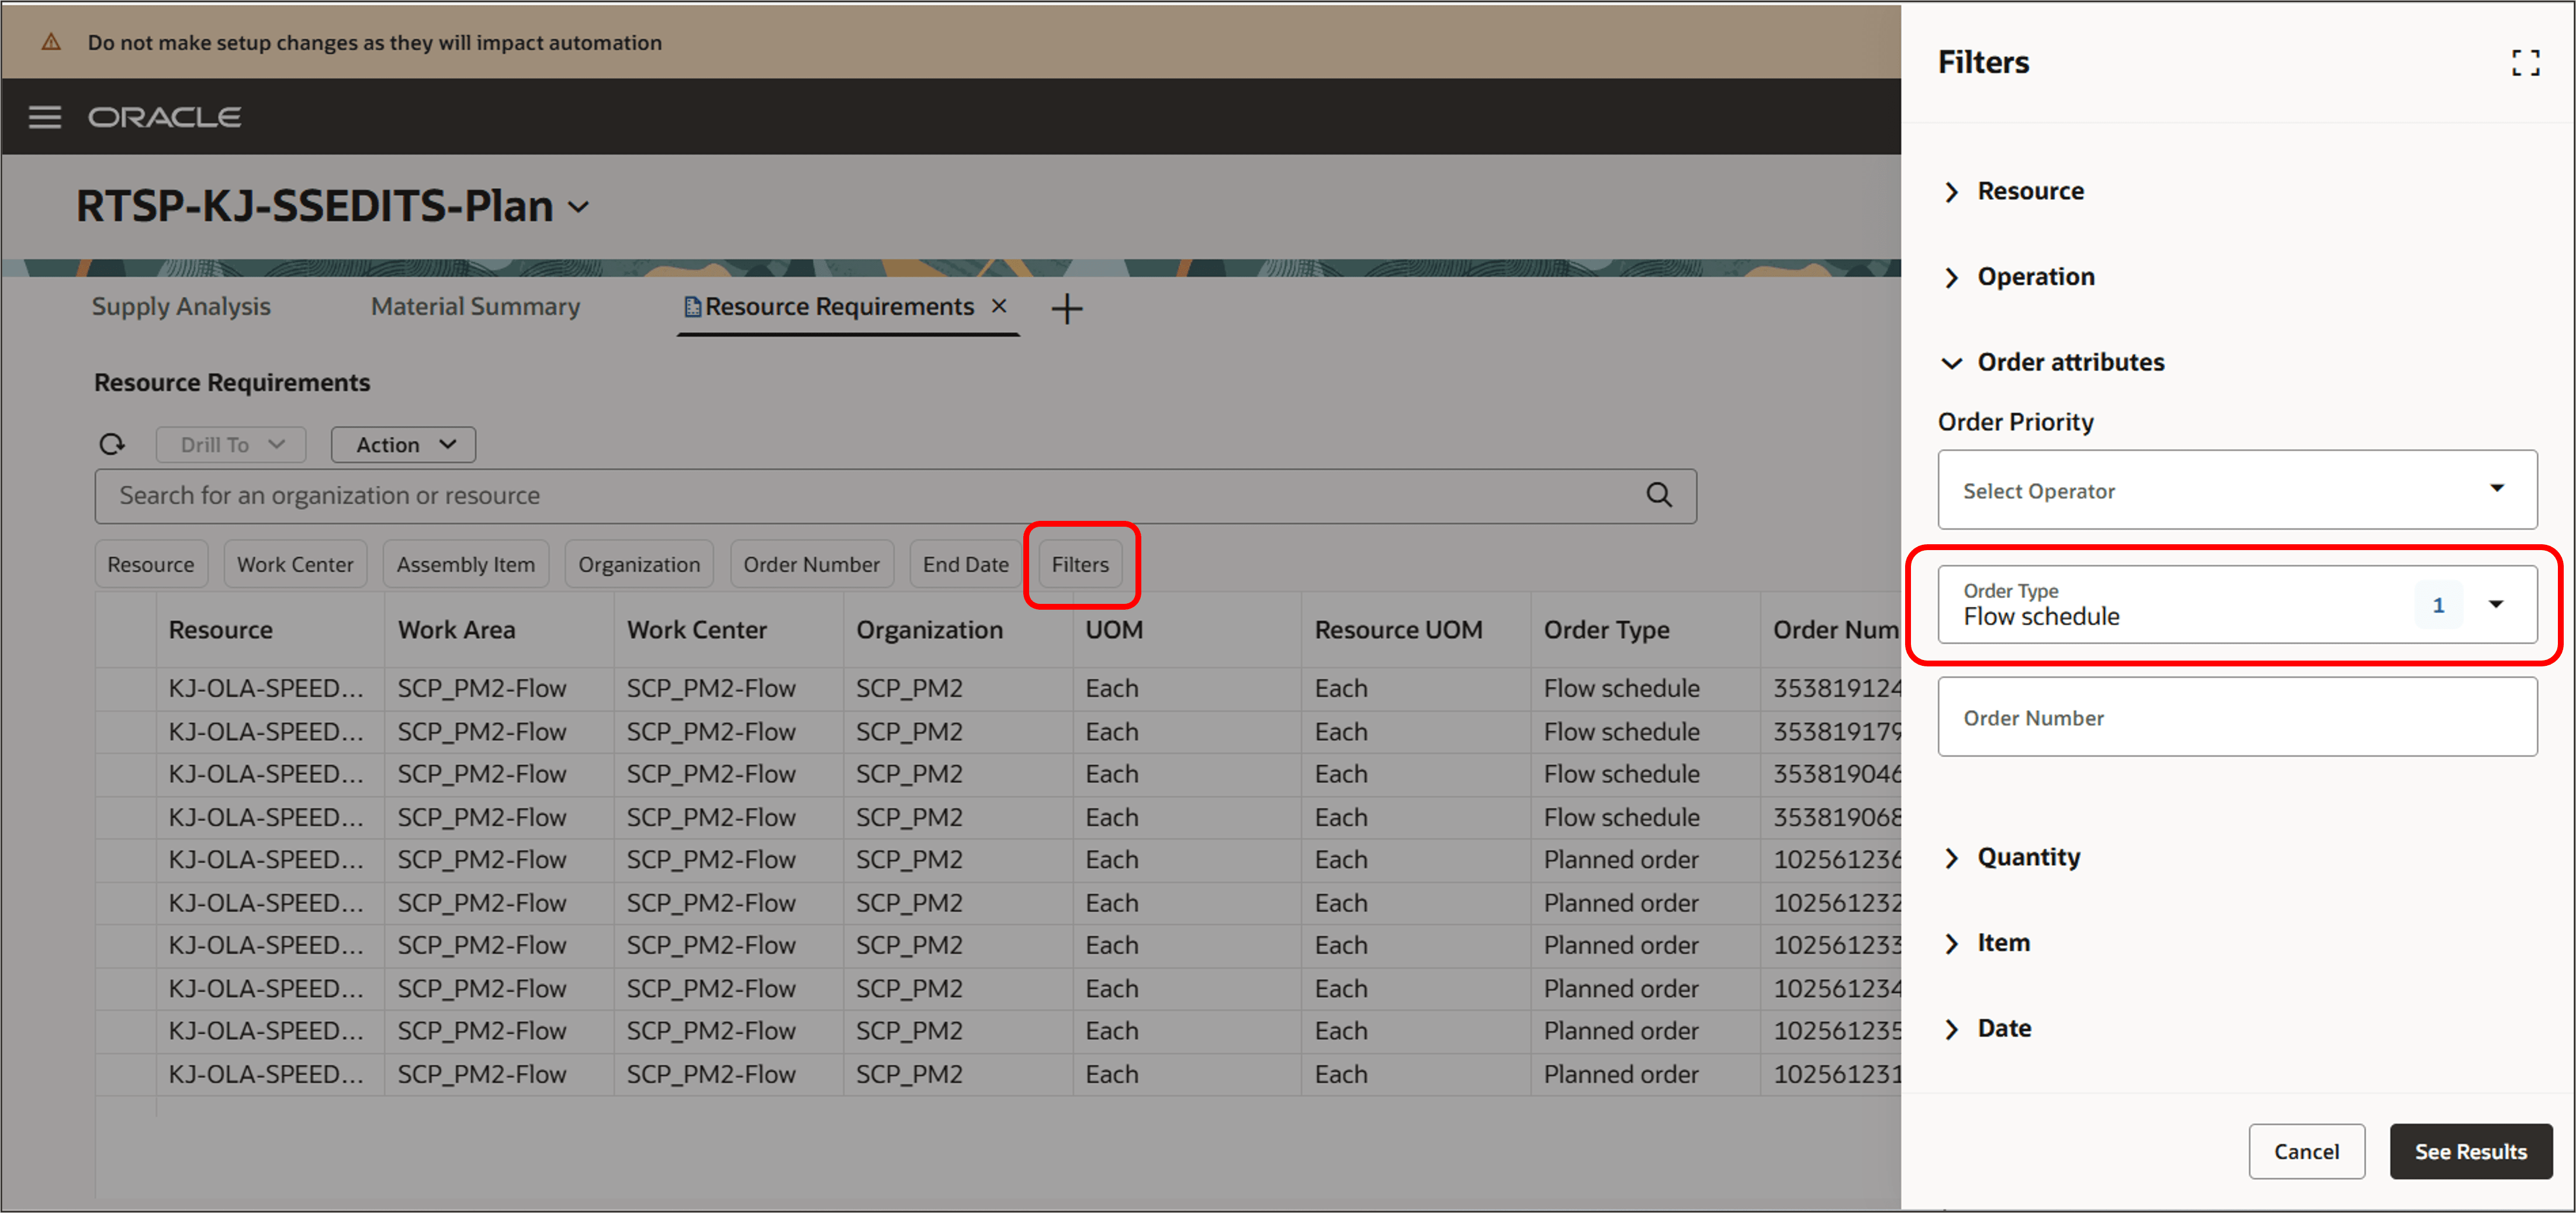
Task: Toggle the Work Center filter chip
Action: tap(295, 563)
